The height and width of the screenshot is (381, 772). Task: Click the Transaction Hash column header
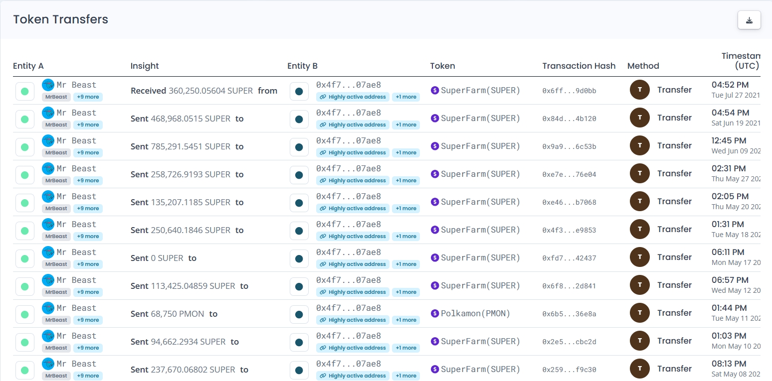(x=579, y=66)
